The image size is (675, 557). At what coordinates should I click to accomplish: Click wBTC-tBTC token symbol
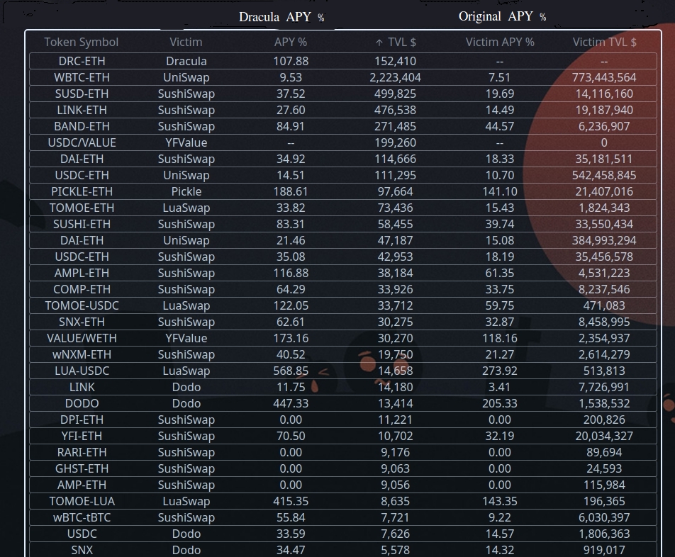[x=82, y=518]
